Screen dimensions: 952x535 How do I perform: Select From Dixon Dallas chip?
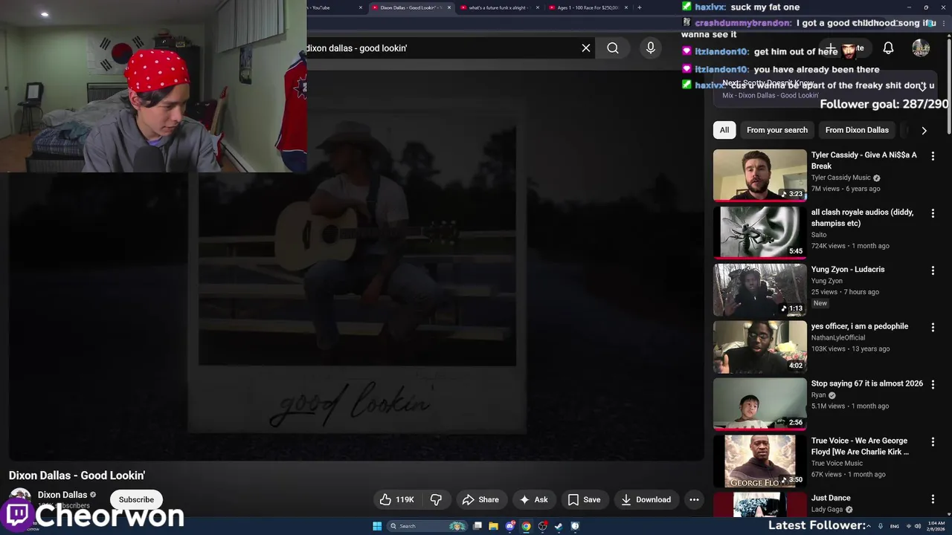tap(857, 130)
